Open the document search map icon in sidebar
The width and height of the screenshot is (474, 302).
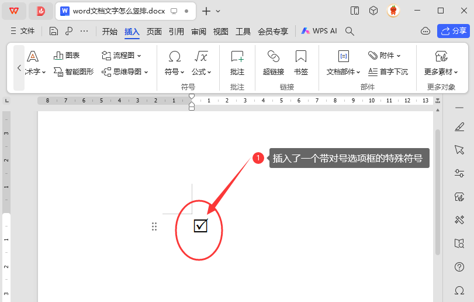459,243
